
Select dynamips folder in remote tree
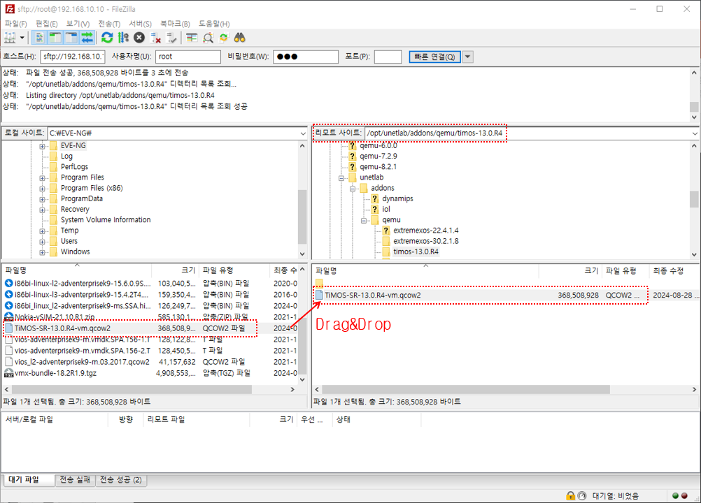coord(397,198)
